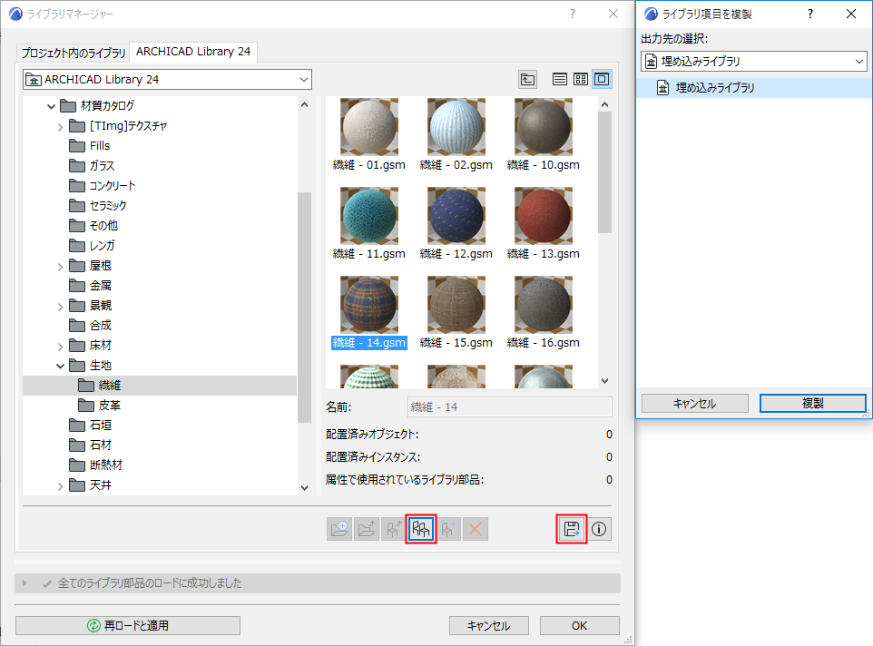Select 繊維 - 02.gsm thumbnail
The height and width of the screenshot is (646, 873).
pyautogui.click(x=456, y=127)
